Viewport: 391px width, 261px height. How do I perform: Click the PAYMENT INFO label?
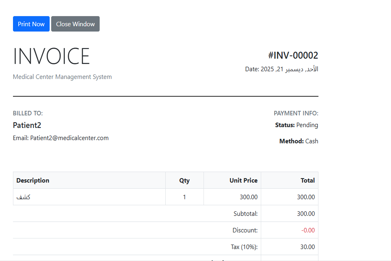click(296, 113)
